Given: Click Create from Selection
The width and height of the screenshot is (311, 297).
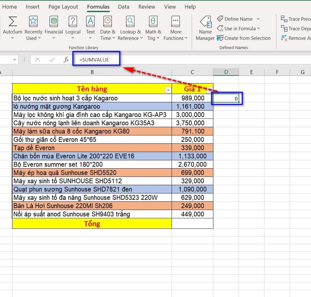Looking at the screenshot, I should click(244, 38).
